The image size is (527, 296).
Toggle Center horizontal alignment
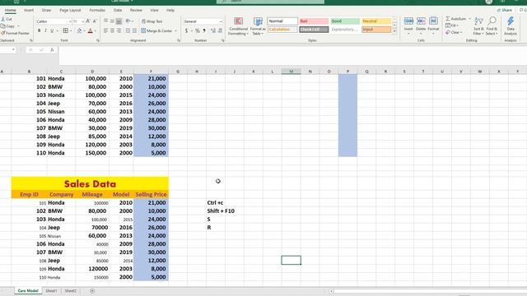[x=112, y=31]
